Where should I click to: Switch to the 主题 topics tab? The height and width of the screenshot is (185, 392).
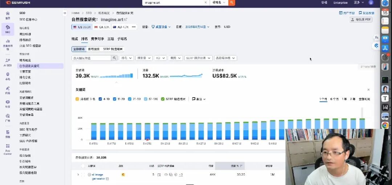(x=110, y=39)
